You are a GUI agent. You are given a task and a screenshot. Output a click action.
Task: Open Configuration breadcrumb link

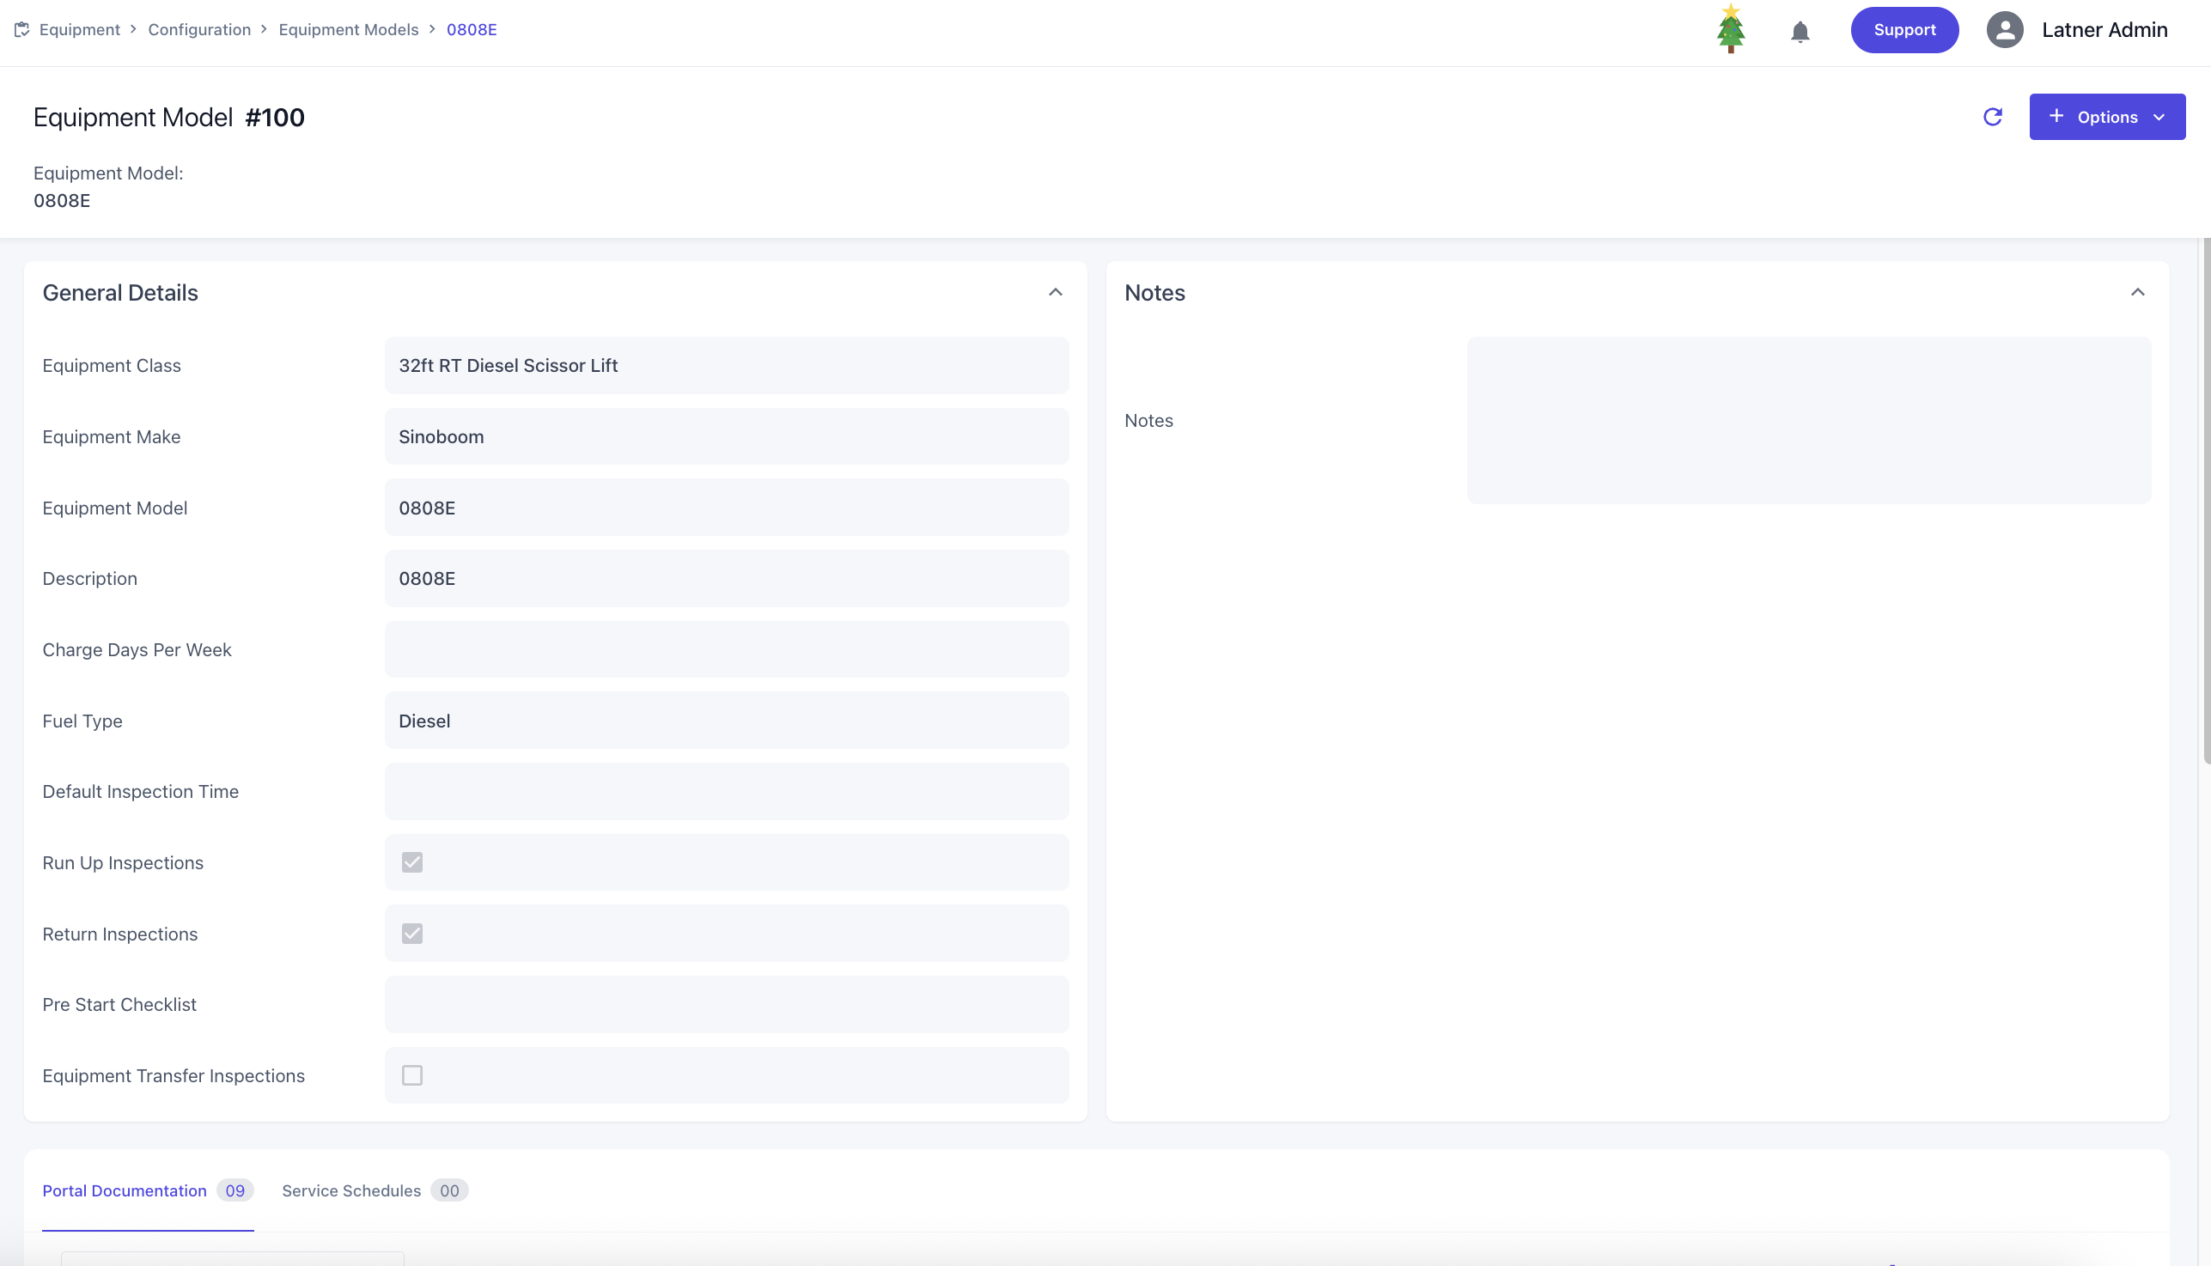point(199,29)
